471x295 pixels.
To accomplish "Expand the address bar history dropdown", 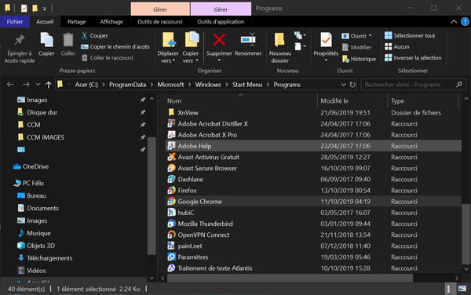I will [x=343, y=85].
